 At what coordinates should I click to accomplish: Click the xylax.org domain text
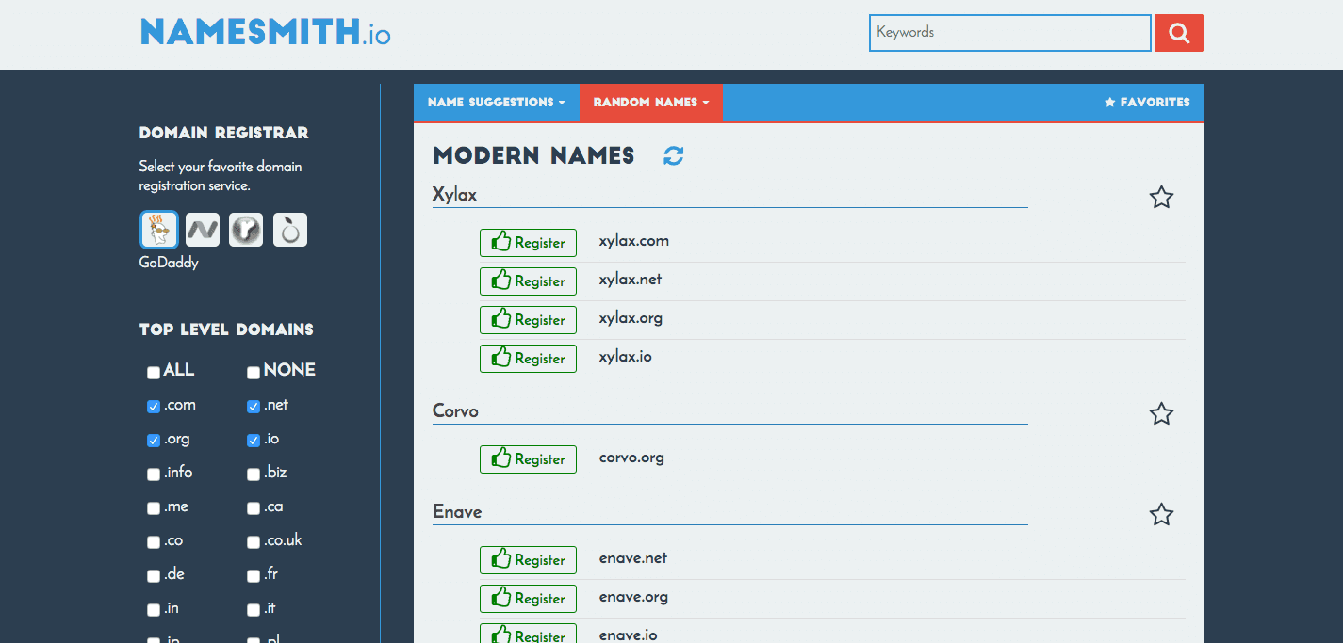(631, 318)
